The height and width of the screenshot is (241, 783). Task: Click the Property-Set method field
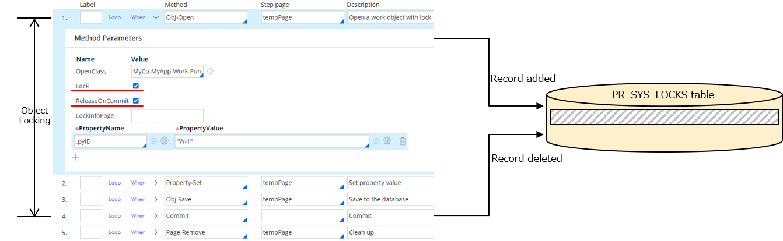tap(206, 183)
